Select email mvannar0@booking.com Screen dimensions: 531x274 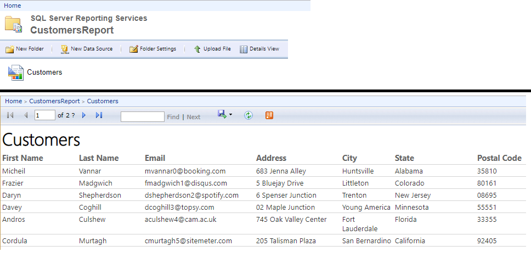point(185,171)
